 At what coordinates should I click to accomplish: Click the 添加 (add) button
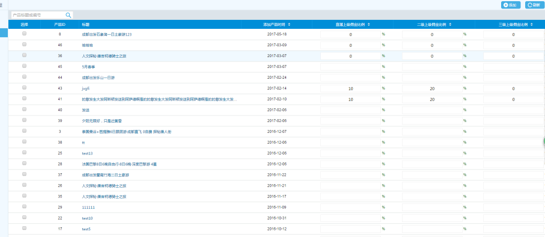[x=510, y=5]
